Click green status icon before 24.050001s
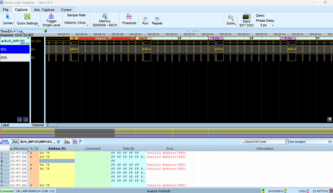The image size is (333, 193). pyautogui.click(x=263, y=191)
